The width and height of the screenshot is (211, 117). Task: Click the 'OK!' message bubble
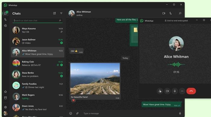point(77,51)
